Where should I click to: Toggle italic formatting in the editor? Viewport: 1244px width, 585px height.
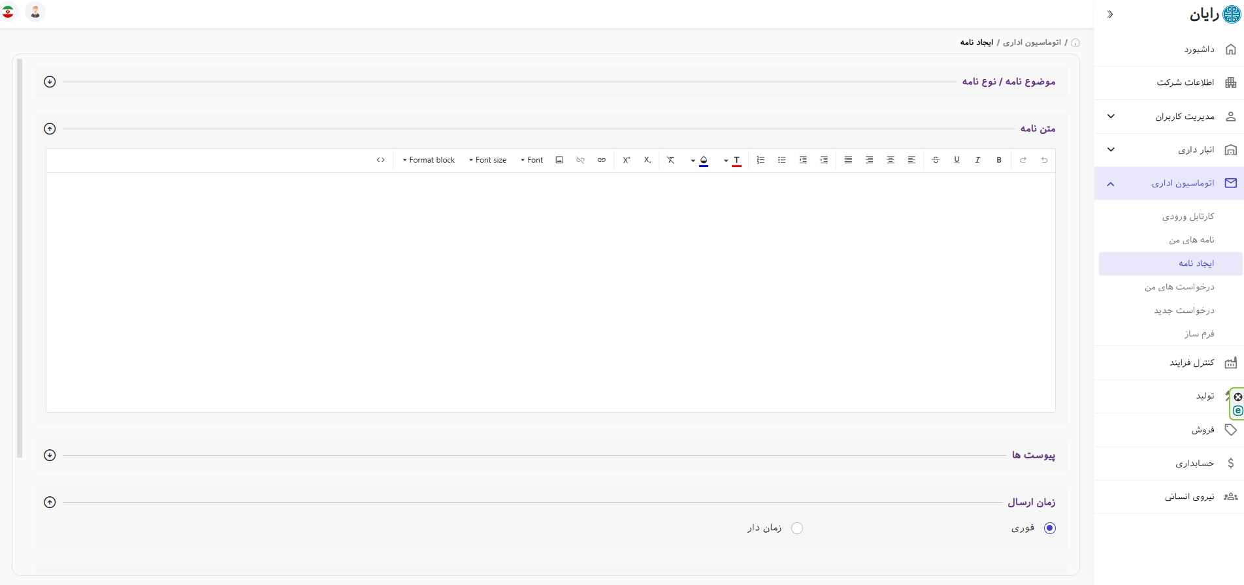coord(977,160)
